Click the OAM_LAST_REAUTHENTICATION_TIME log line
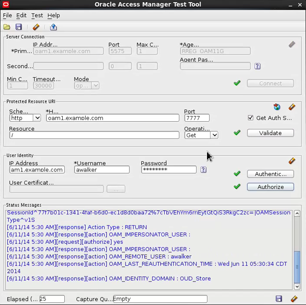The image size is (306, 305). point(147,267)
